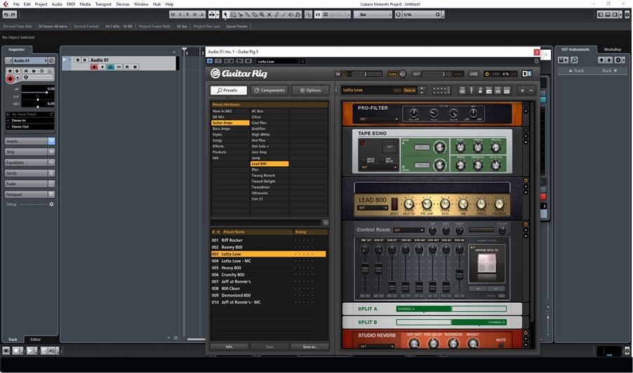Select the Range Selection tool

(233, 15)
